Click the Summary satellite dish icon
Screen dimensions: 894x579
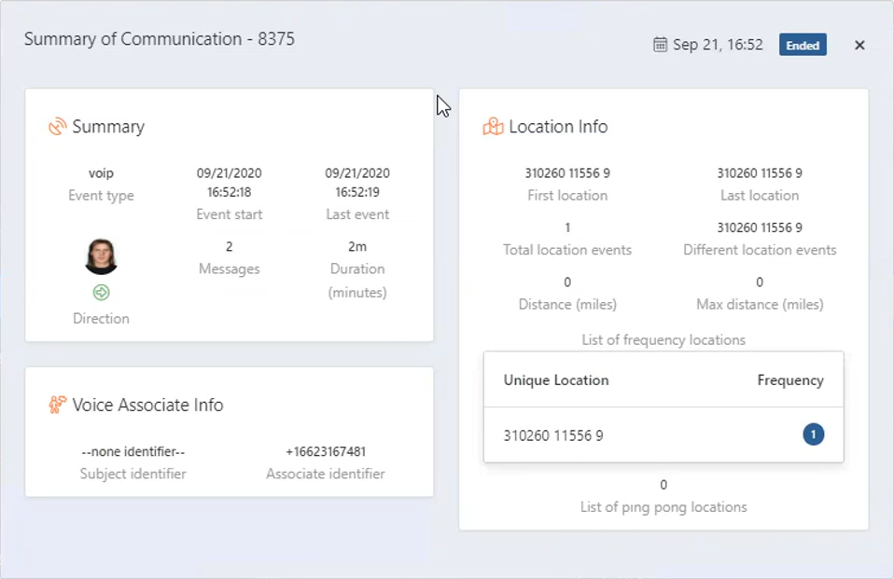pyautogui.click(x=58, y=127)
